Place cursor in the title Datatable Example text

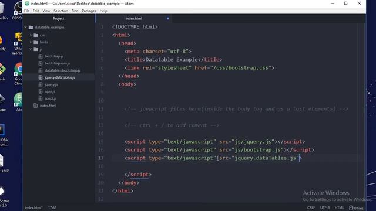tap(172, 60)
